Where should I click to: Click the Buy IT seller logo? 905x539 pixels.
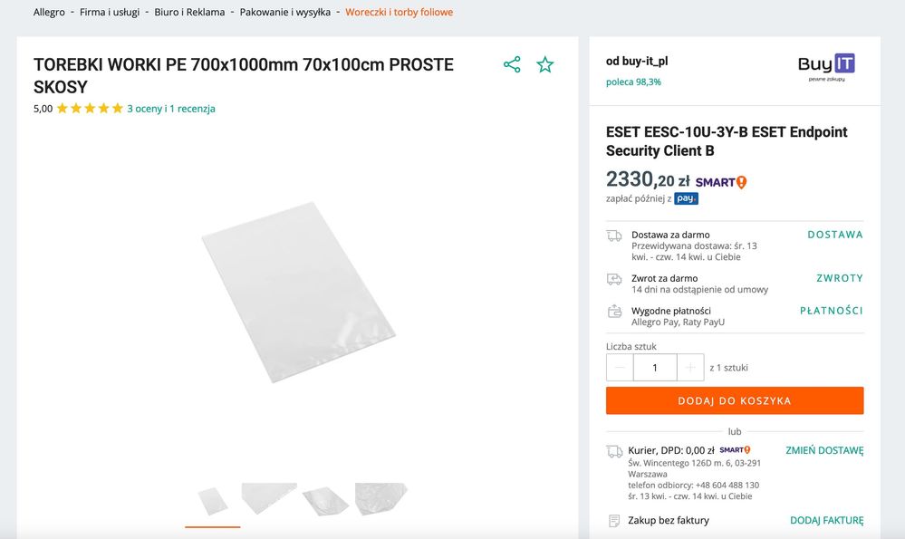tap(826, 67)
